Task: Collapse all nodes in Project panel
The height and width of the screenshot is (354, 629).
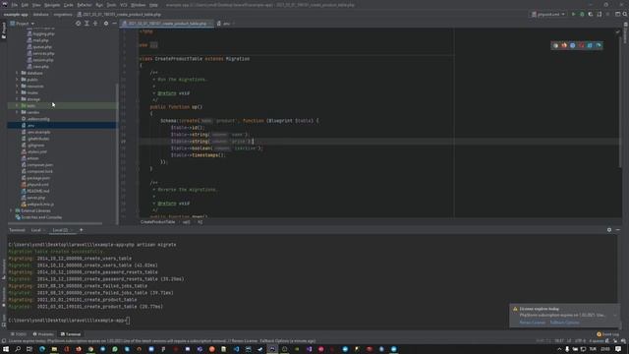Action: (95, 24)
